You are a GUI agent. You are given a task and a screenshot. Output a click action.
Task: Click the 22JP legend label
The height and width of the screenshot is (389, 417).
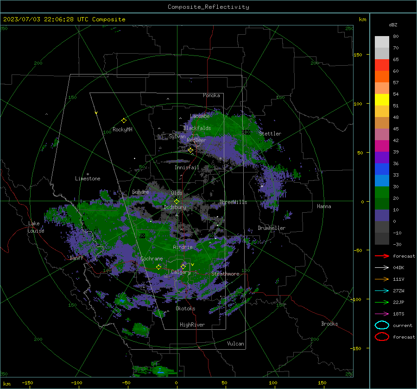[x=398, y=302]
